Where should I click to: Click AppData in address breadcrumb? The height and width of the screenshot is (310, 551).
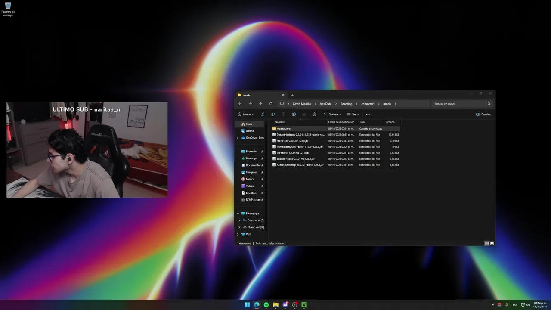(325, 104)
